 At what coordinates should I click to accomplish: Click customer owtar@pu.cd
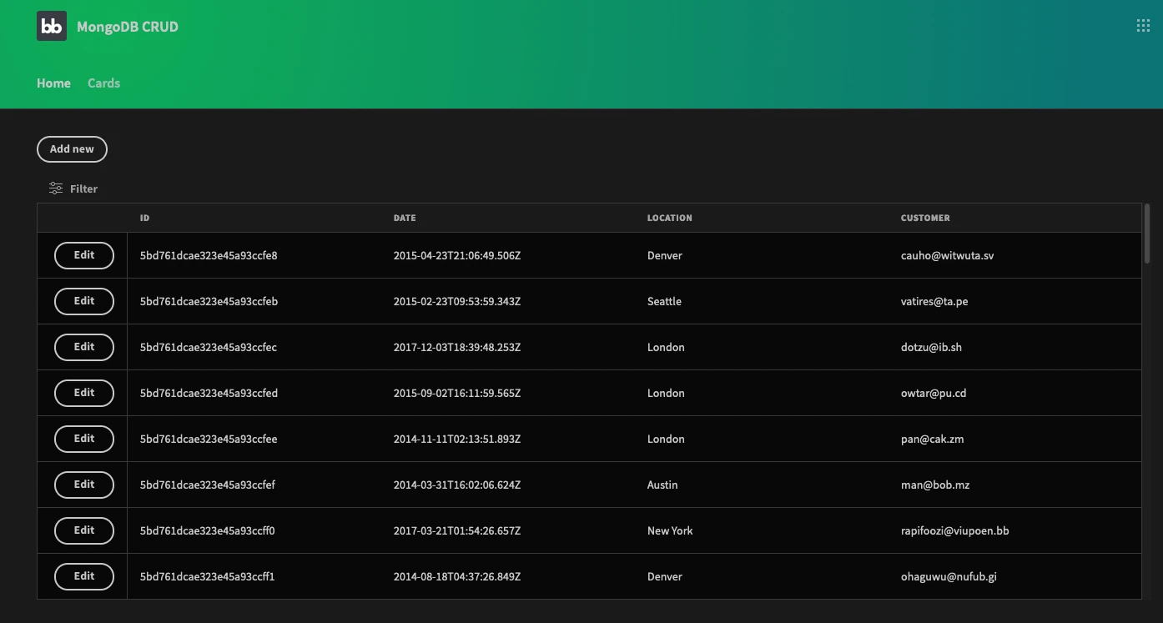tap(934, 393)
